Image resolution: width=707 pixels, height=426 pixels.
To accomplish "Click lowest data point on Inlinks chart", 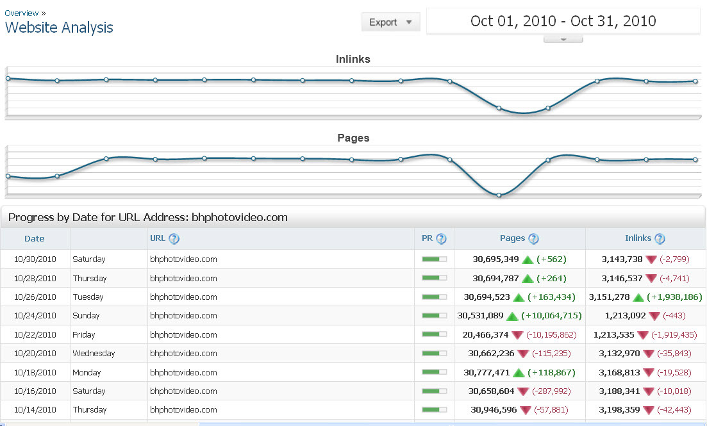I will (x=499, y=108).
